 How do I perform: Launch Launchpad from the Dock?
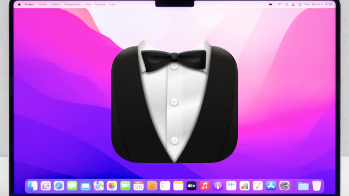click(46, 186)
